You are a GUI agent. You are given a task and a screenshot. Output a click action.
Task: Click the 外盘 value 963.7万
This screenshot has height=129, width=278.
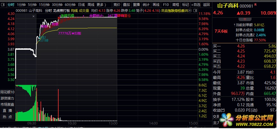238,93
